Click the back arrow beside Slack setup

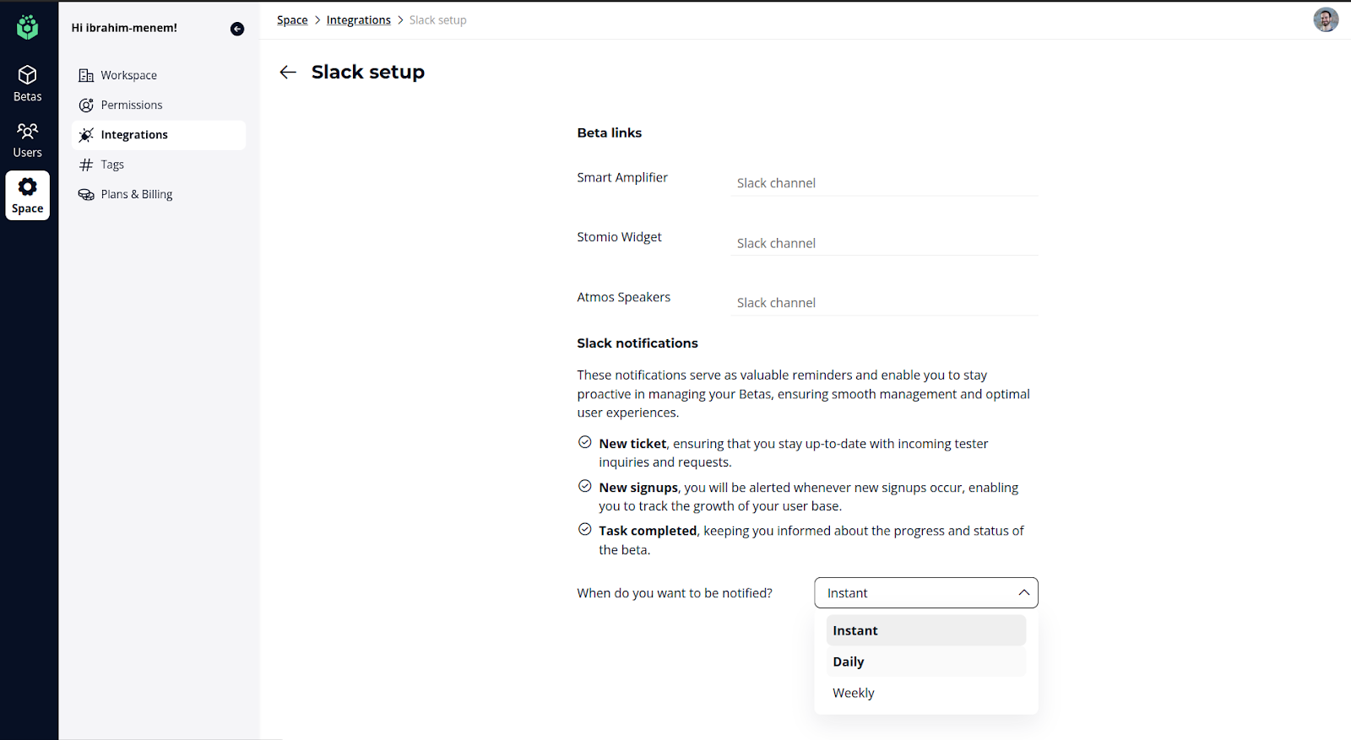pos(288,73)
